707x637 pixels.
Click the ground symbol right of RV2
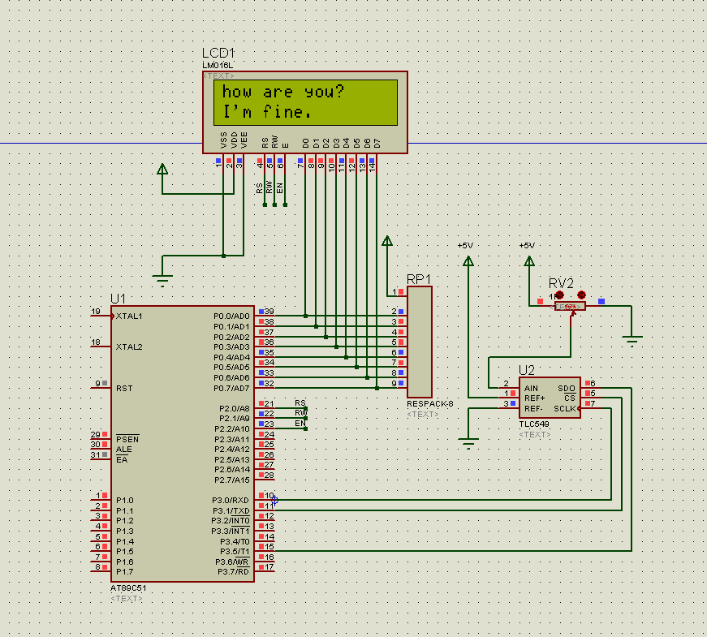click(x=632, y=340)
